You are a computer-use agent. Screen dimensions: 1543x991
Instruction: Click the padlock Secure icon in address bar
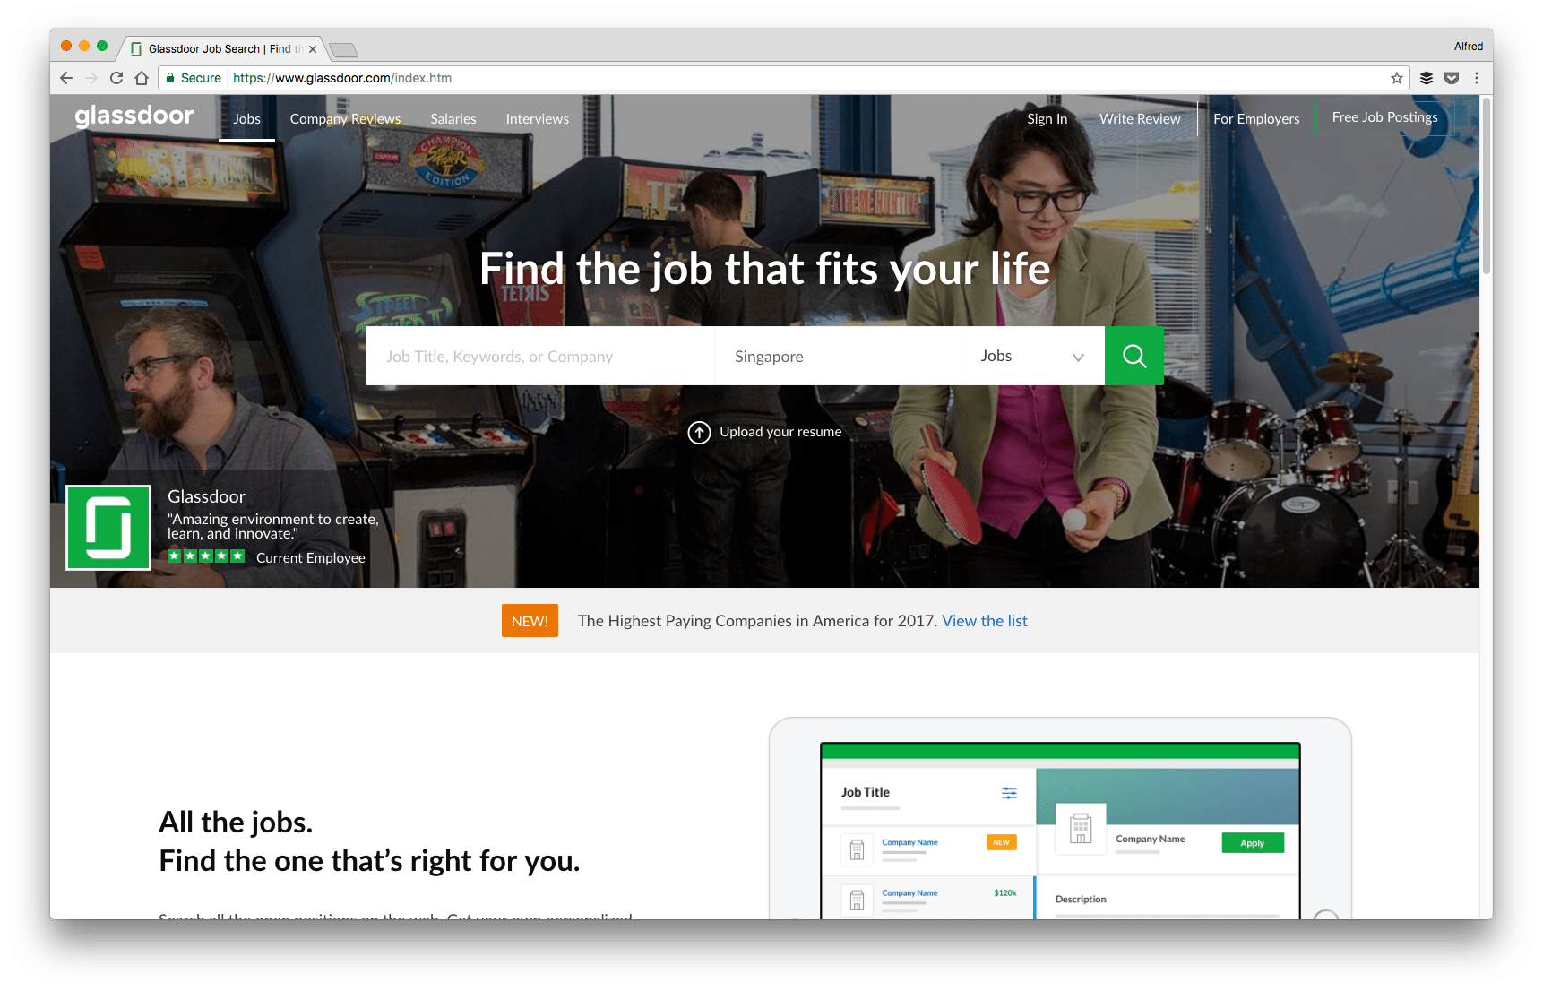[x=171, y=78]
